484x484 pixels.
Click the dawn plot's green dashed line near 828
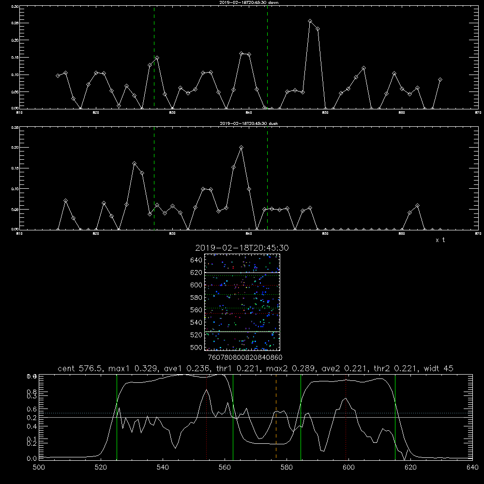click(x=154, y=57)
